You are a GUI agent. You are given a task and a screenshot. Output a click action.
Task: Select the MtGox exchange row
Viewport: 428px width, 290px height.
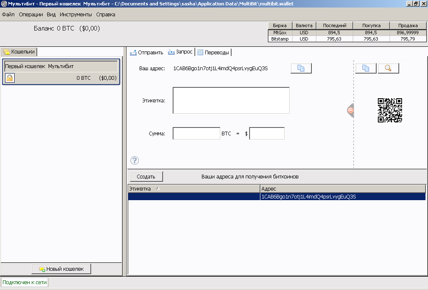(x=347, y=33)
